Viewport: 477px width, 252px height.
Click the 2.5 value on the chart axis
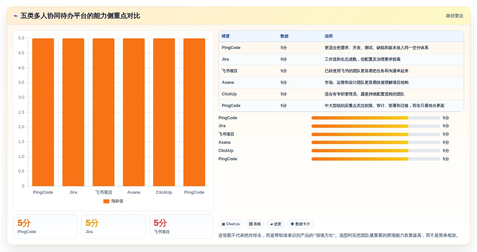[x=21, y=112]
